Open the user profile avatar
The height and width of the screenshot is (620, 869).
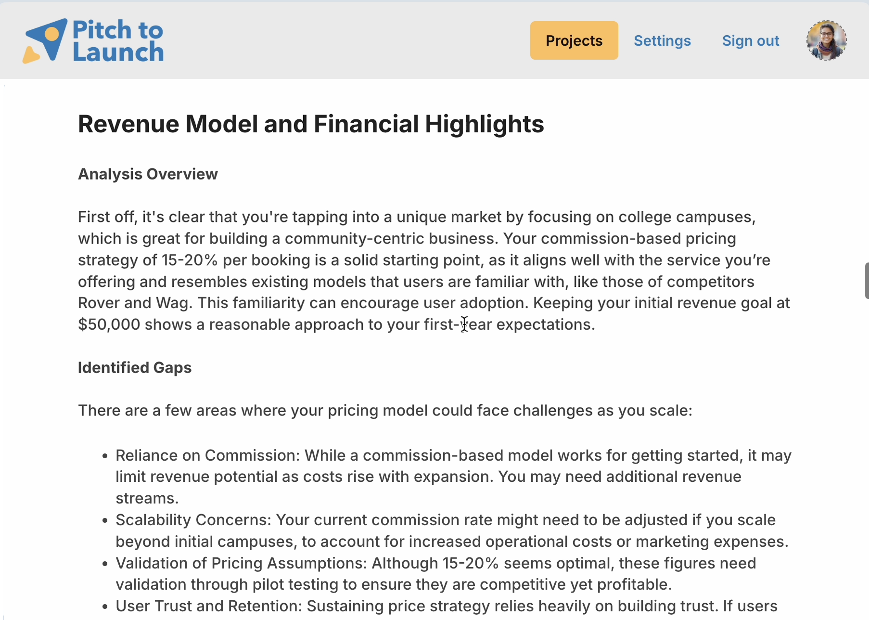826,40
